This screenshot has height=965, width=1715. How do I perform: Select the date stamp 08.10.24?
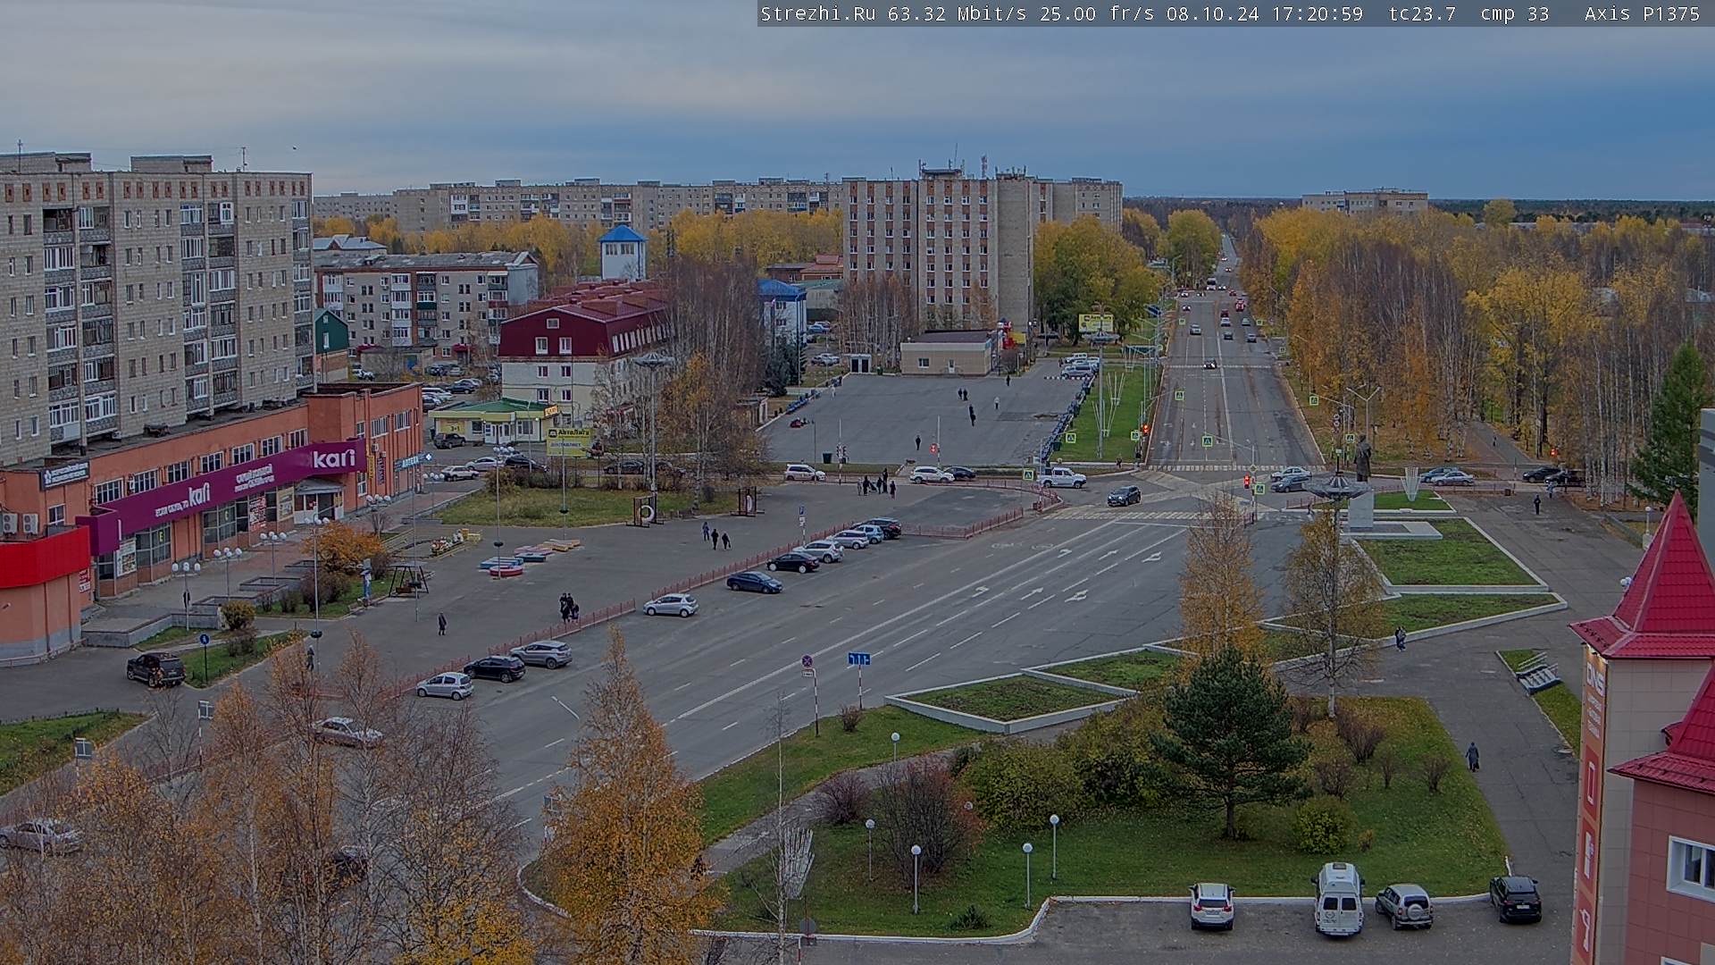(x=1212, y=13)
